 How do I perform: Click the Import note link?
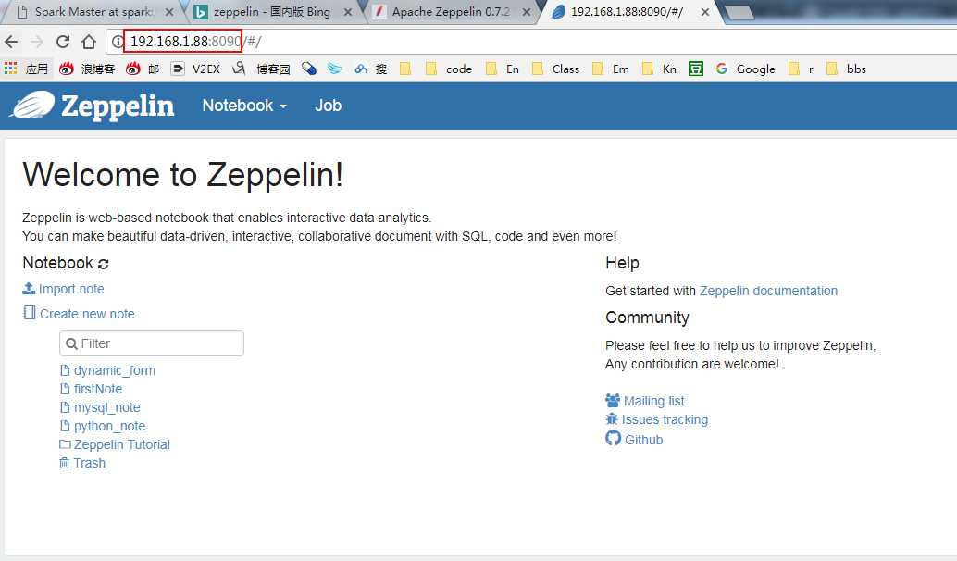tap(64, 289)
